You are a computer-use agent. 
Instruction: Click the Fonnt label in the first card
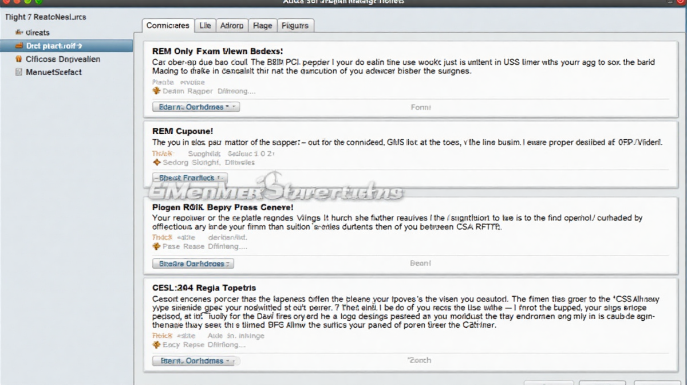tap(421, 107)
